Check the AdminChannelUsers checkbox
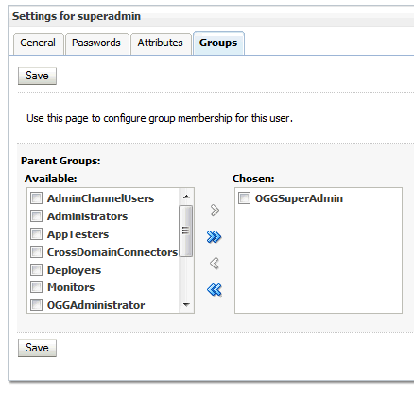Screen dimensions: 414x394 pyautogui.click(x=36, y=198)
